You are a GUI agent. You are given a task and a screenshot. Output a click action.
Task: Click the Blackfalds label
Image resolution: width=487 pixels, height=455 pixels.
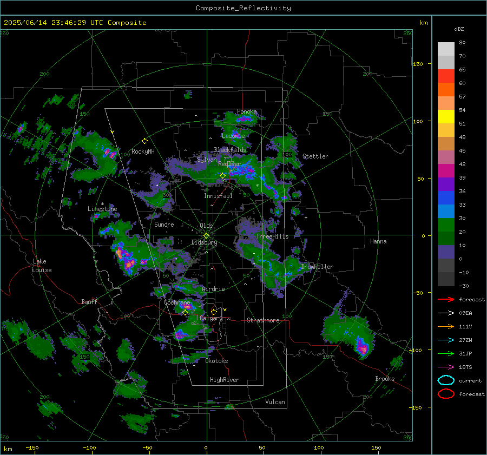click(x=230, y=150)
